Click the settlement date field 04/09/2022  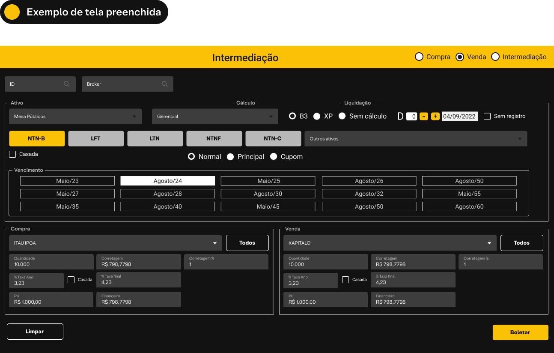459,117
